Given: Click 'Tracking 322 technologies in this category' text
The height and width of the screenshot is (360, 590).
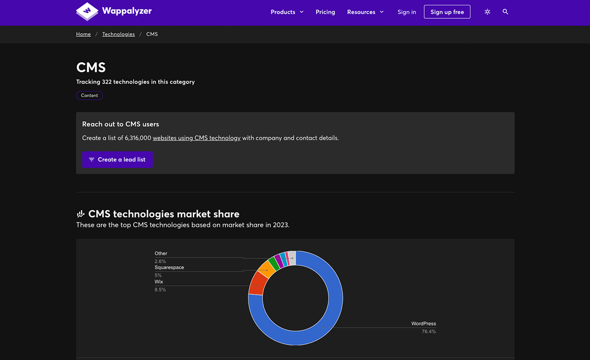Looking at the screenshot, I should tap(135, 82).
